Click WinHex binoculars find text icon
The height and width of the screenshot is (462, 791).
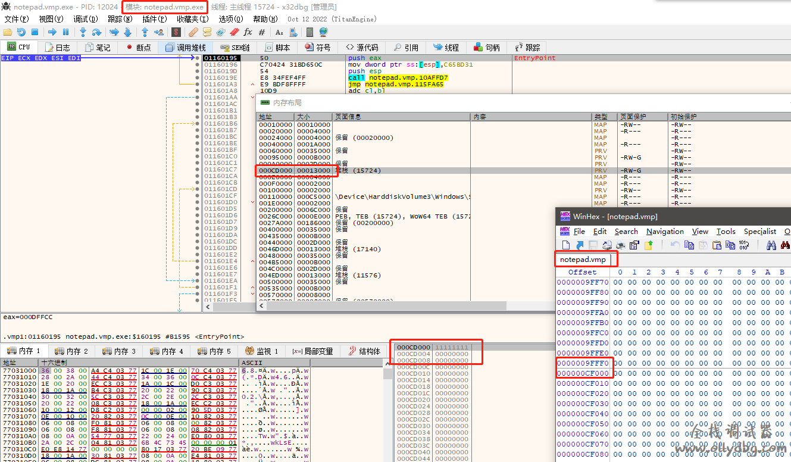pyautogui.click(x=771, y=245)
